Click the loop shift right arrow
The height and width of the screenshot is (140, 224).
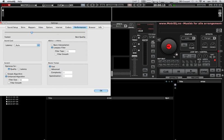(214, 57)
